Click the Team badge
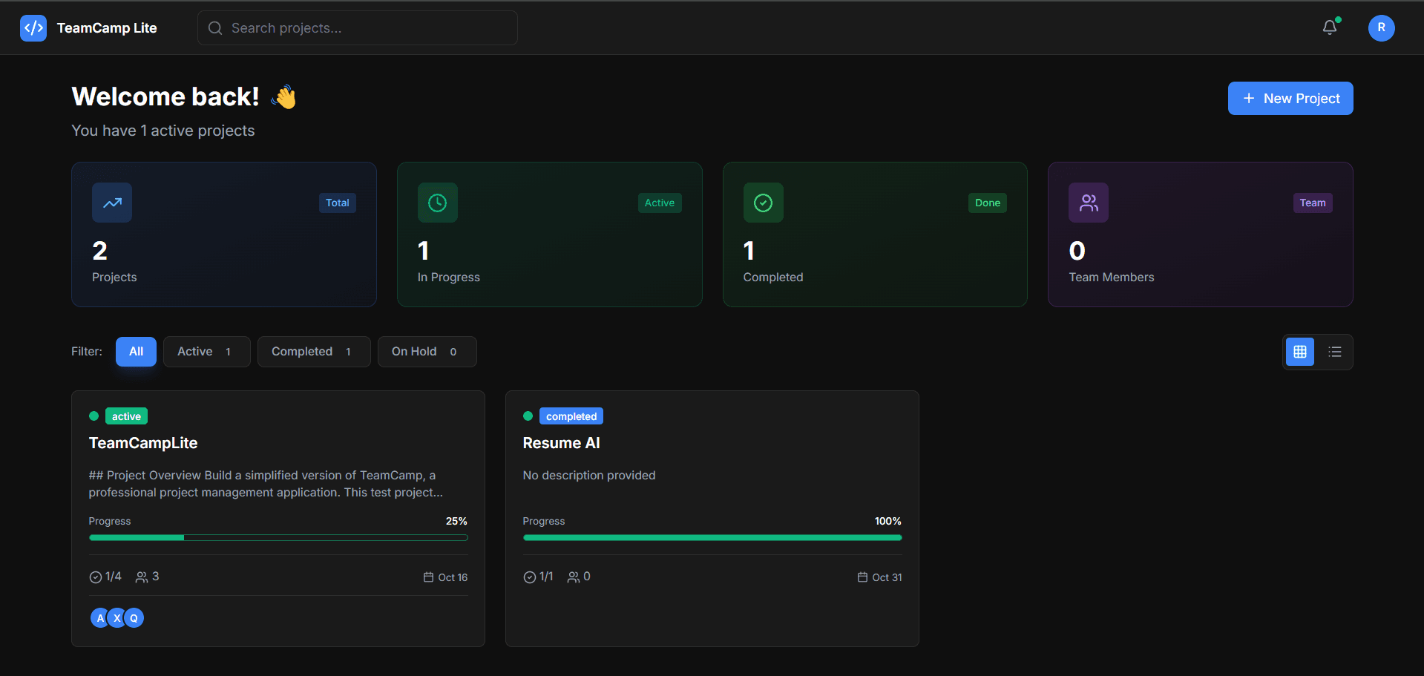 pos(1313,203)
